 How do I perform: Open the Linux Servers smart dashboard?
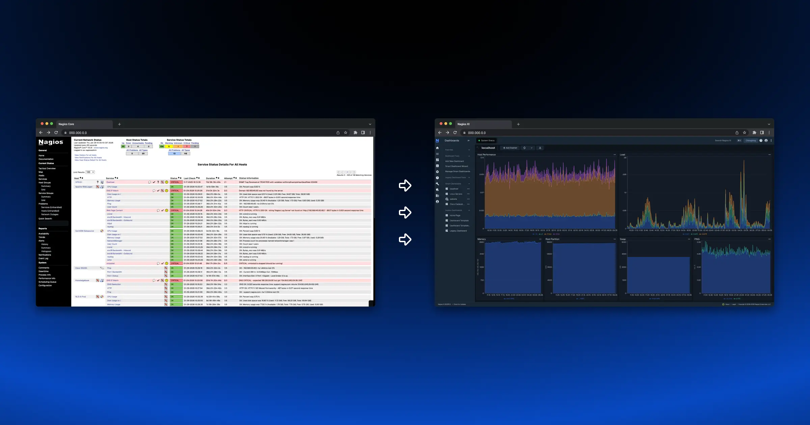point(456,194)
